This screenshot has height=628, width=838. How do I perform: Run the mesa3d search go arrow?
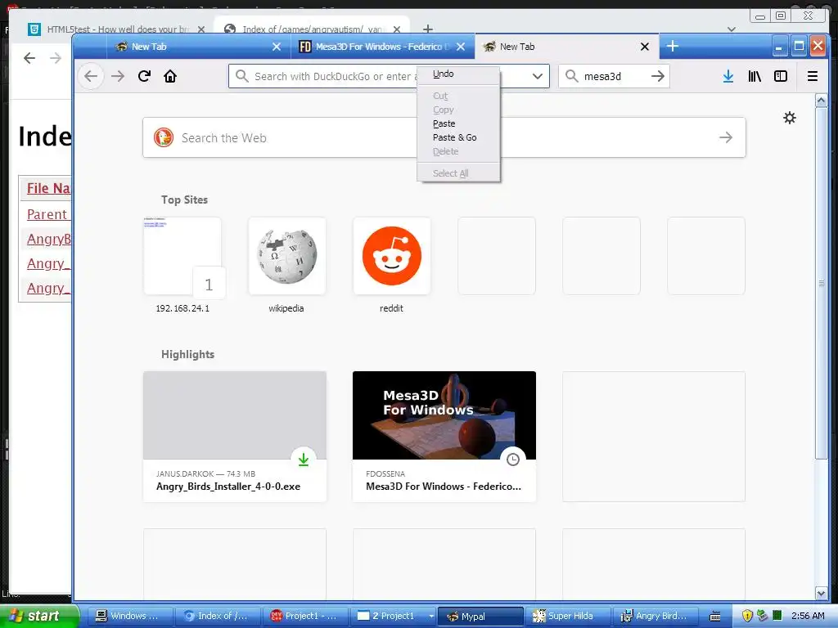(658, 76)
